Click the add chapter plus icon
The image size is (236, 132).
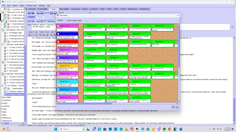click(x=29, y=13)
